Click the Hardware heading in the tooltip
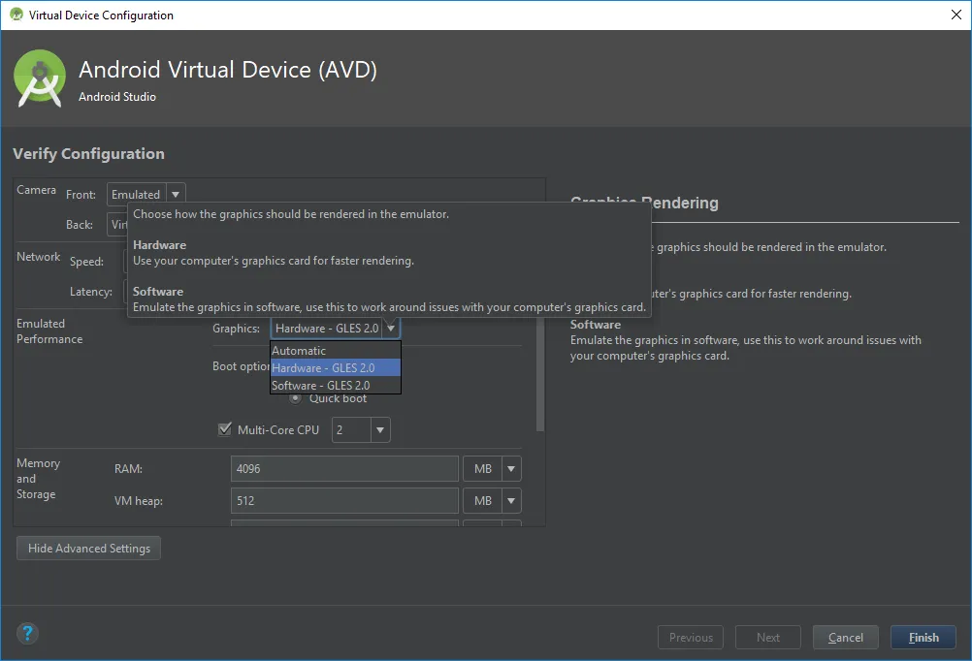Image resolution: width=972 pixels, height=661 pixels. [159, 244]
